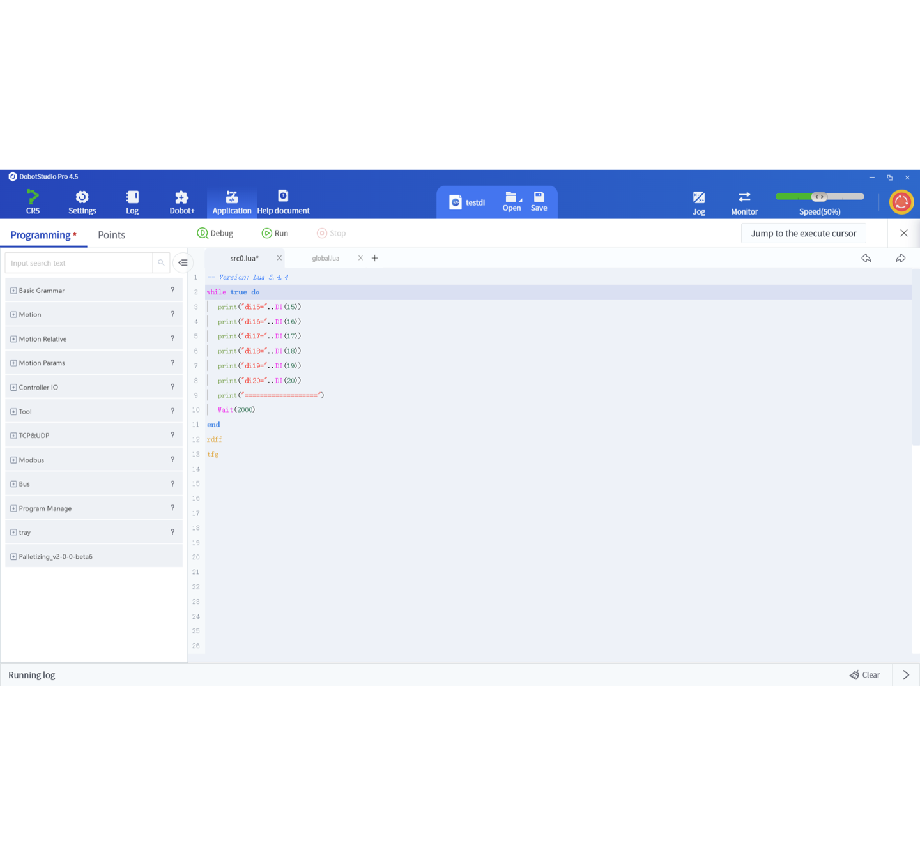
Task: Expand the Controller IO category
Action: [13, 388]
